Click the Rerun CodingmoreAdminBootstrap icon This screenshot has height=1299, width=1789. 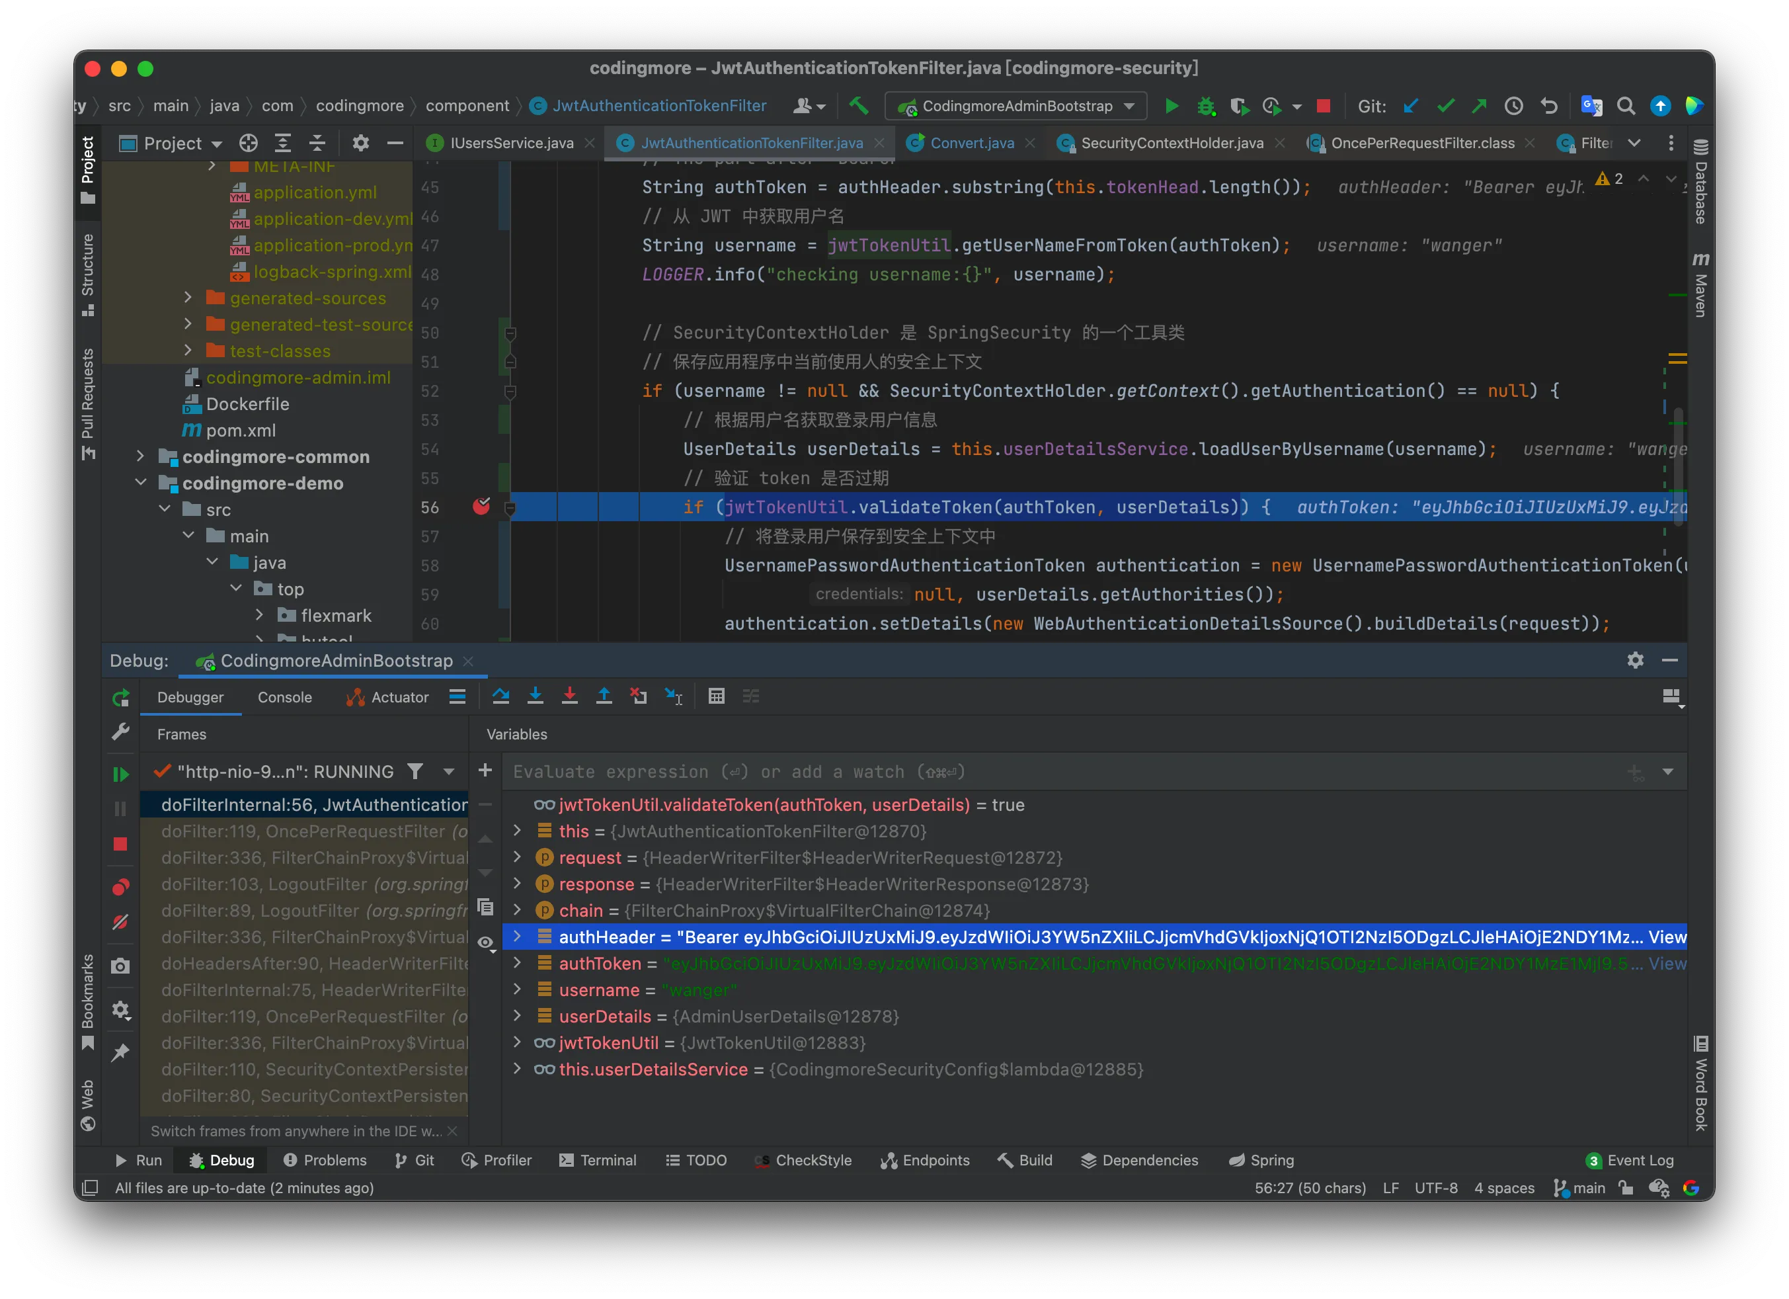(x=120, y=698)
